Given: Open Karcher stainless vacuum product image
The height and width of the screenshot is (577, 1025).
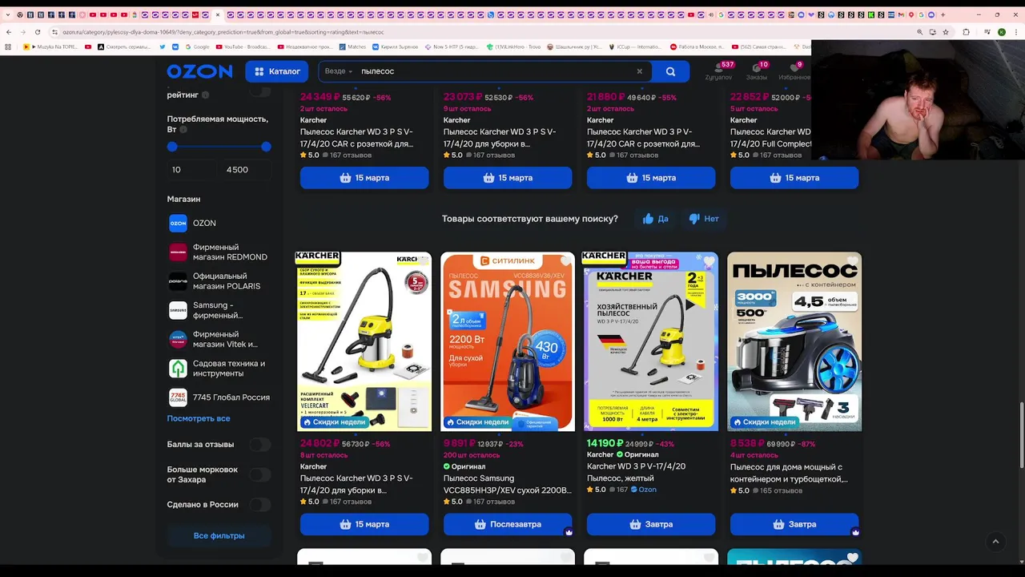Looking at the screenshot, I should point(364,341).
